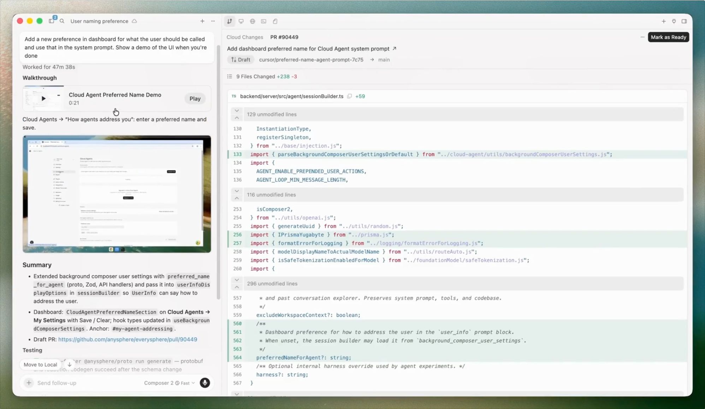
Task: Toggle the right side panel layout icon
Action: pyautogui.click(x=684, y=21)
